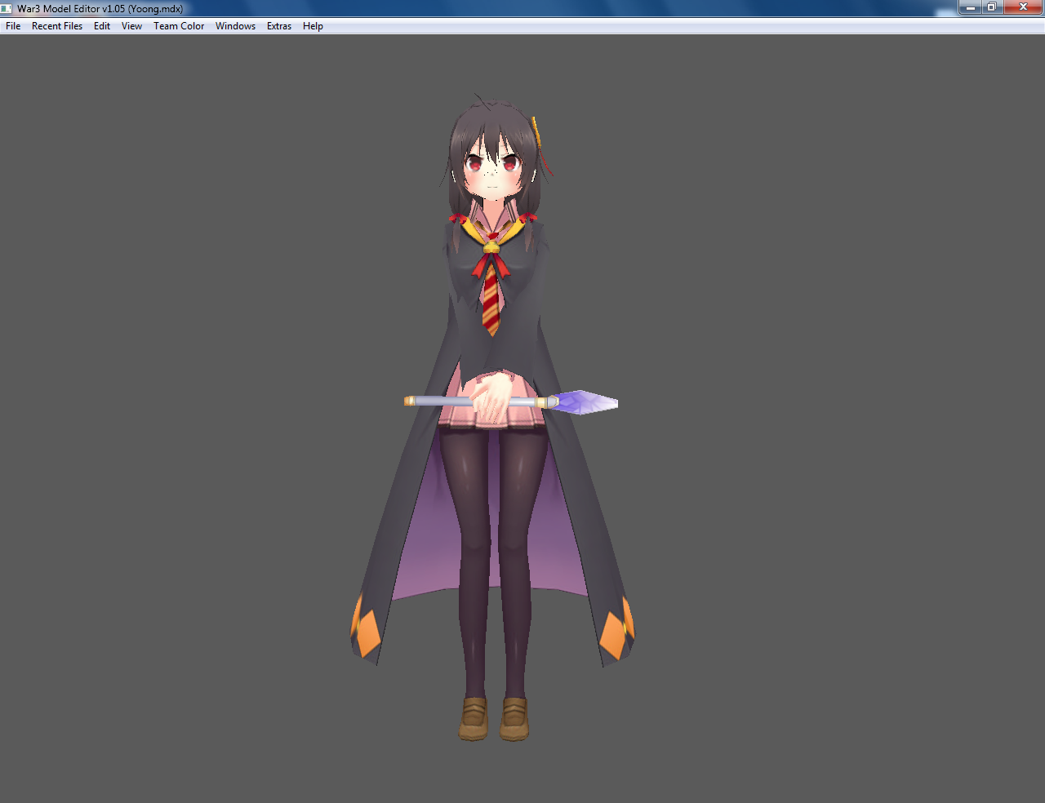
Task: Minimize the War3 Model Editor window
Action: (x=970, y=7)
